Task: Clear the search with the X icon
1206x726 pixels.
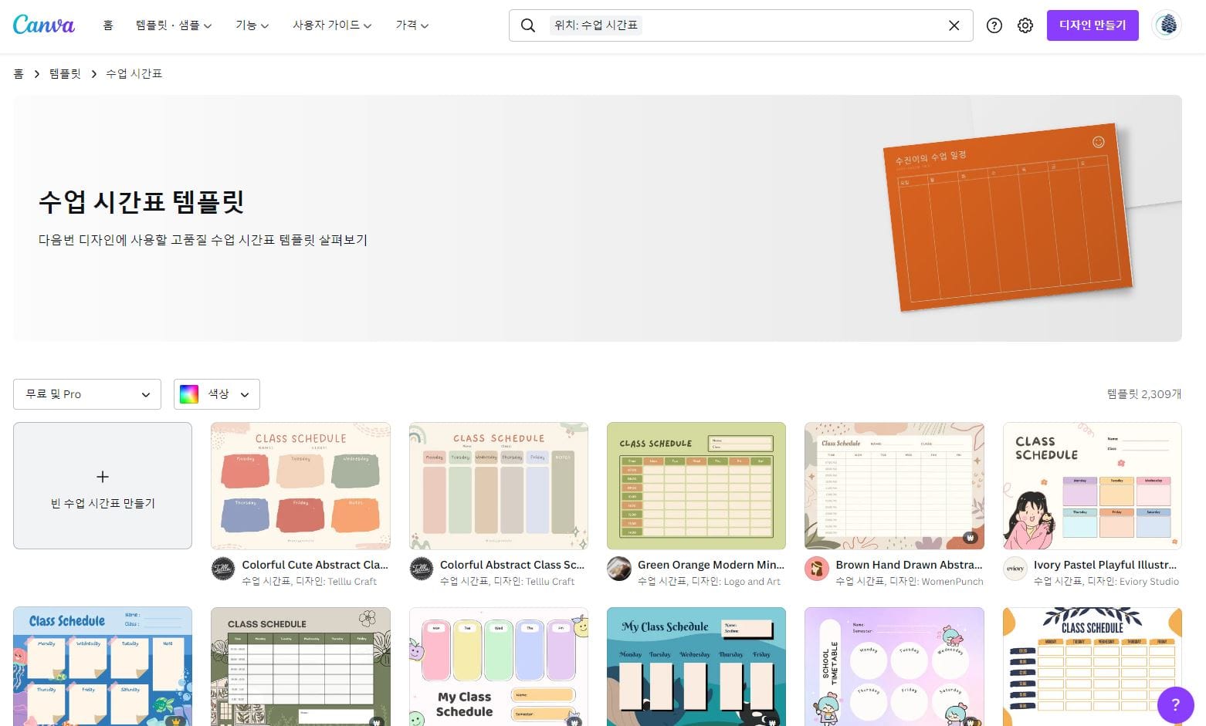Action: pyautogui.click(x=954, y=25)
